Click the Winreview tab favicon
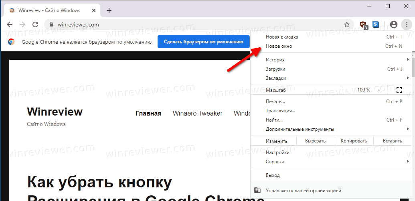This screenshot has width=415, height=201. point(12,10)
